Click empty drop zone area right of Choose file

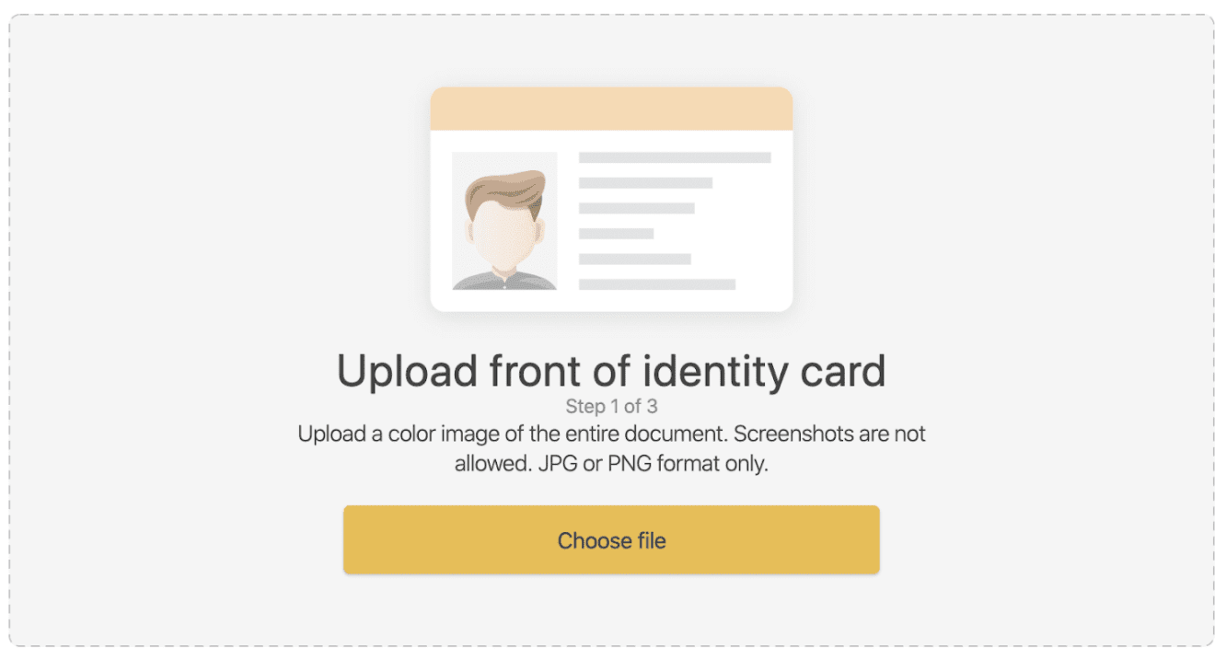pos(1045,539)
